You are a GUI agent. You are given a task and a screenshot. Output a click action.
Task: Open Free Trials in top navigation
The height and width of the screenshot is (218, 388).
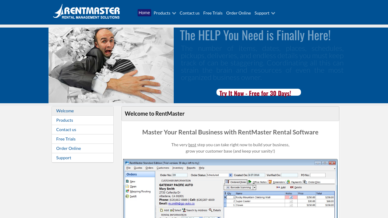coord(213,13)
